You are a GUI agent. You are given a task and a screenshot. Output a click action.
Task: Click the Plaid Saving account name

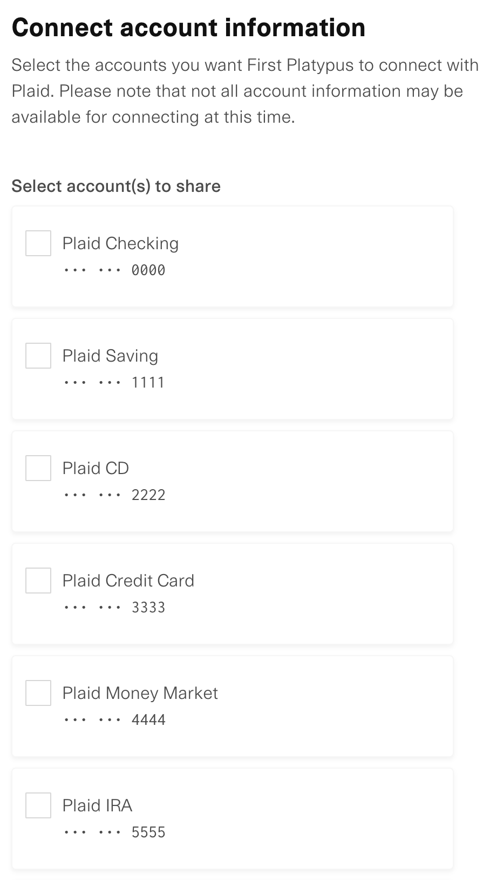[x=110, y=356]
